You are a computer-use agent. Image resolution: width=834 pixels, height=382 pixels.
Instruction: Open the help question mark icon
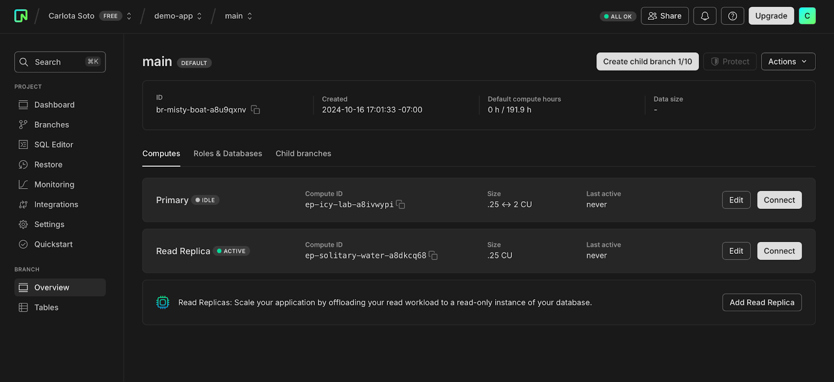pos(732,16)
